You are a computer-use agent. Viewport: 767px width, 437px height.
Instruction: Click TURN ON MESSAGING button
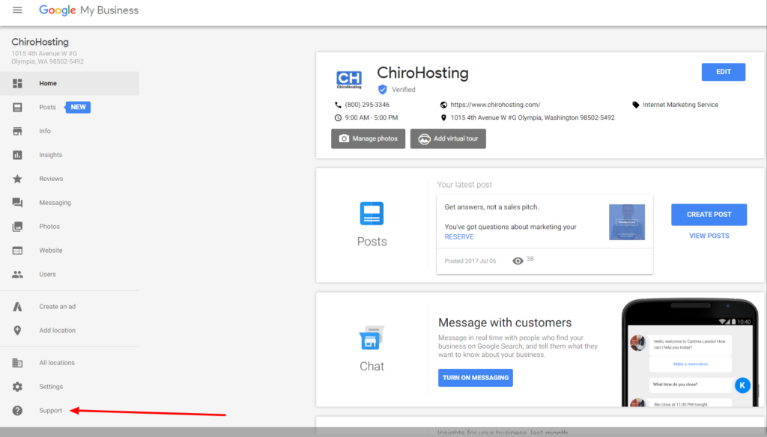pos(475,378)
